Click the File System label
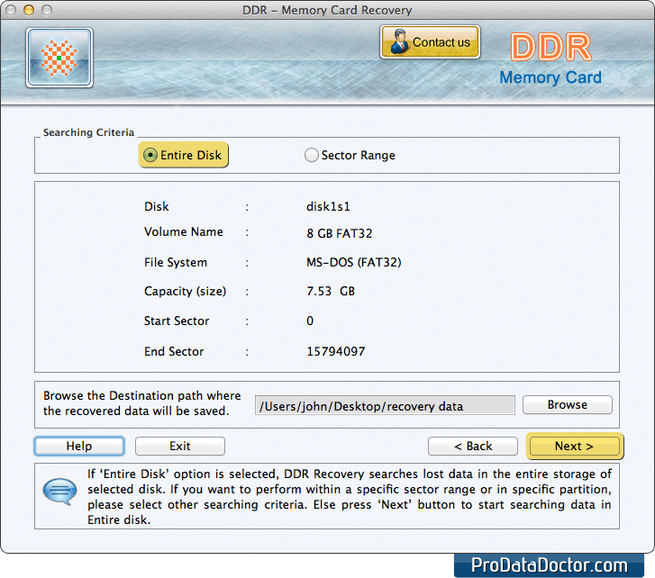 coord(176,263)
